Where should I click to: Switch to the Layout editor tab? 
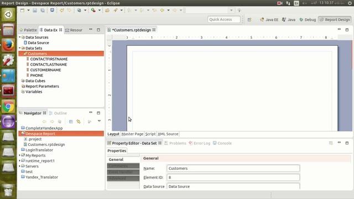[x=113, y=134]
